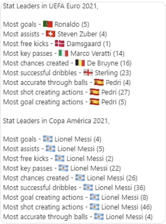Click the 'Stat Leaders in Copa América 2021' heading

click(x=56, y=121)
